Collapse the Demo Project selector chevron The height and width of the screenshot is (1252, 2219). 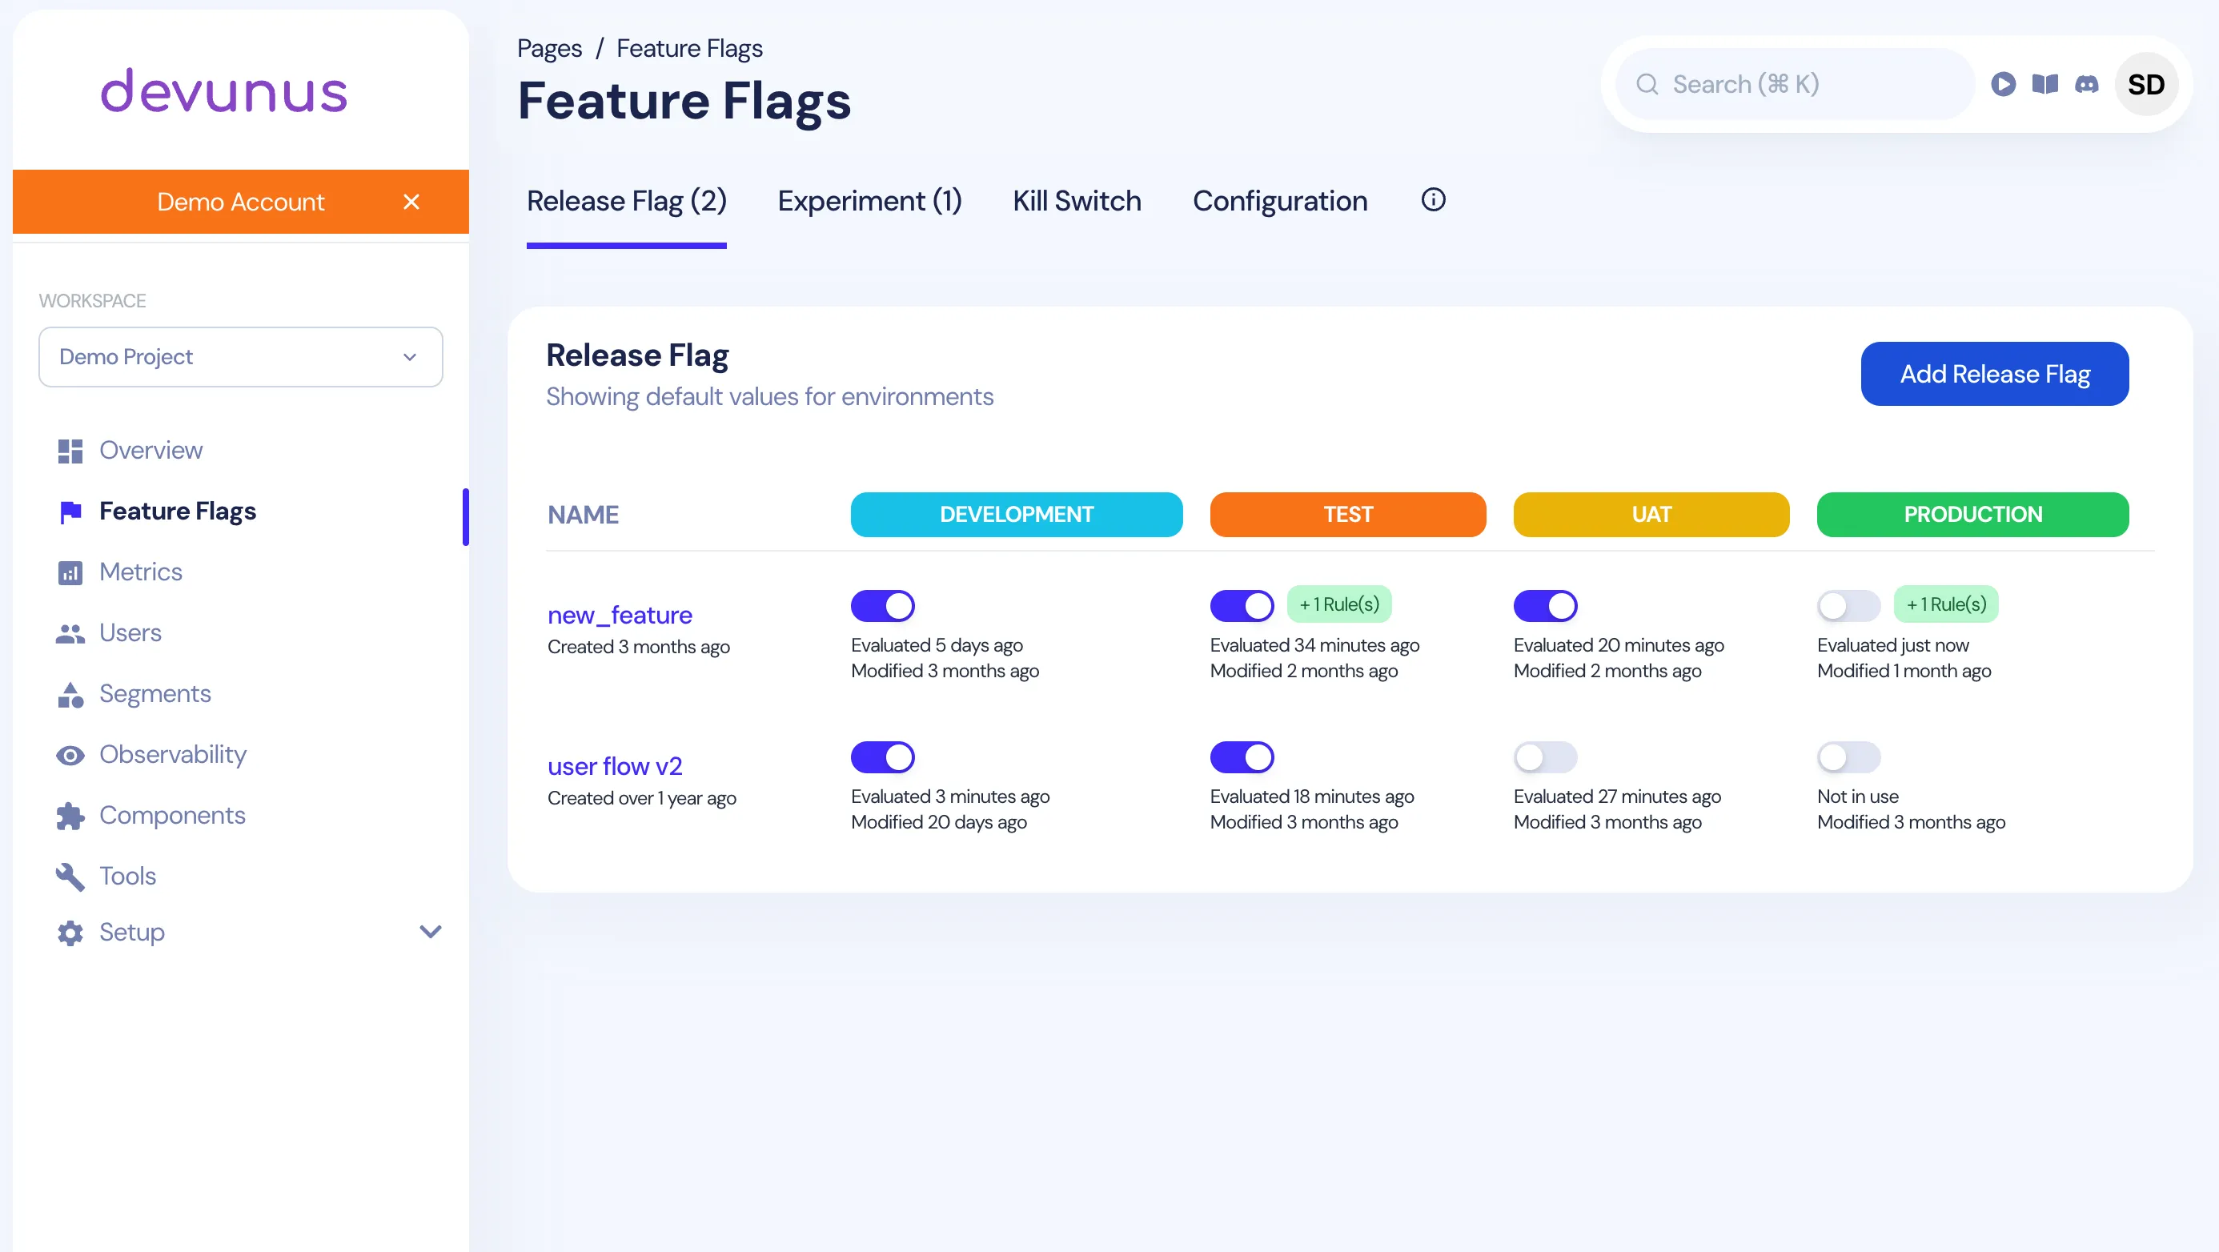pyautogui.click(x=410, y=357)
